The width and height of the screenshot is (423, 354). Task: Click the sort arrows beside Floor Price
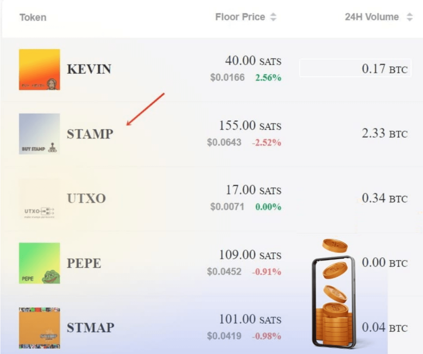273,17
